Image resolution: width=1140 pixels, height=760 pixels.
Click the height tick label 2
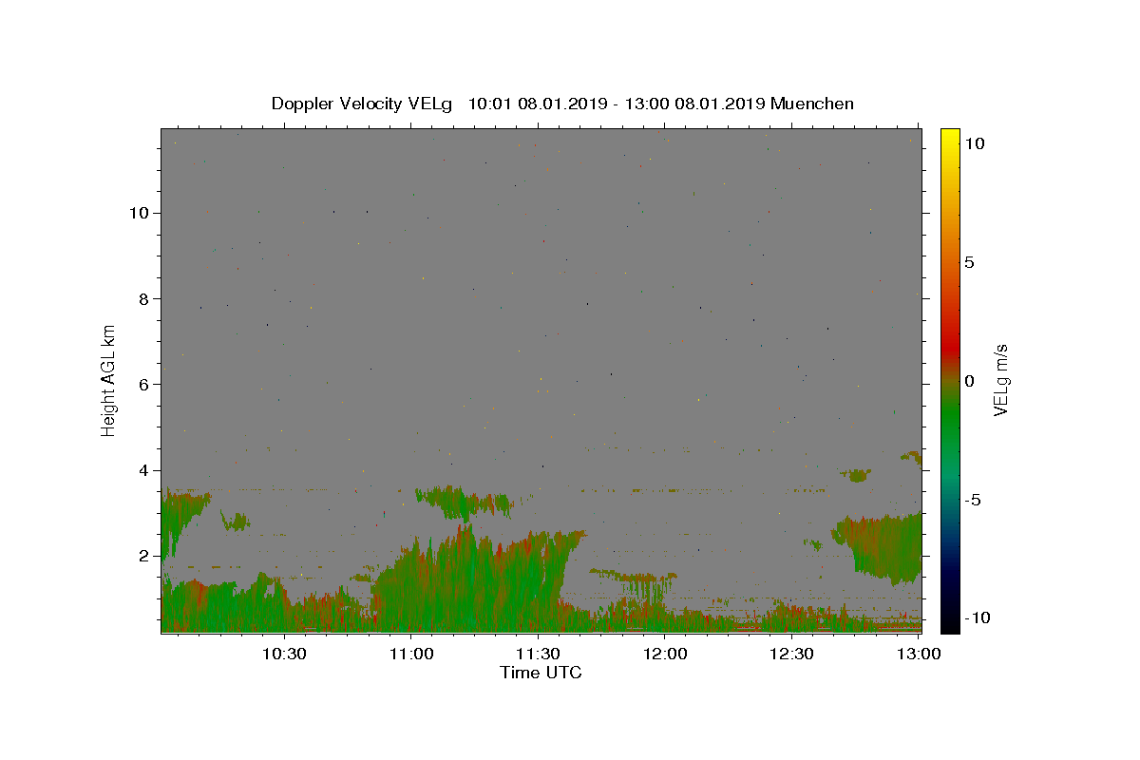pyautogui.click(x=143, y=556)
